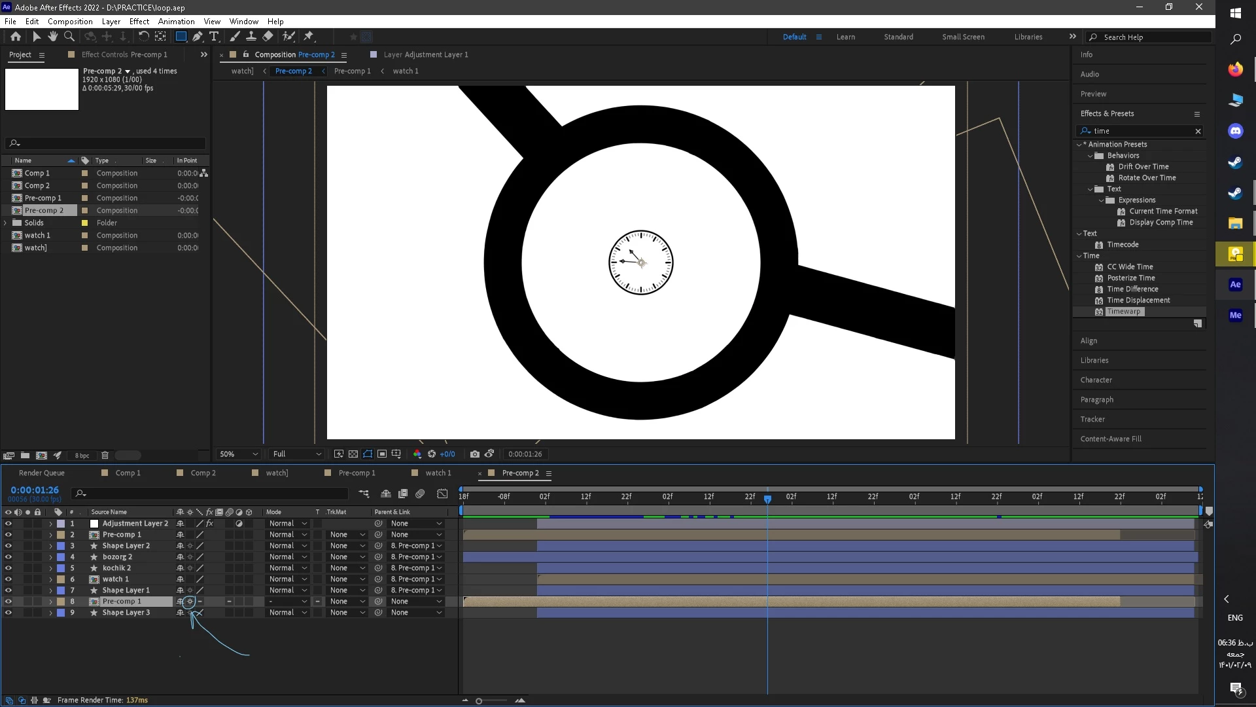Hide Shape Layer 3 with the eye icon
The width and height of the screenshot is (1256, 707).
pos(8,613)
